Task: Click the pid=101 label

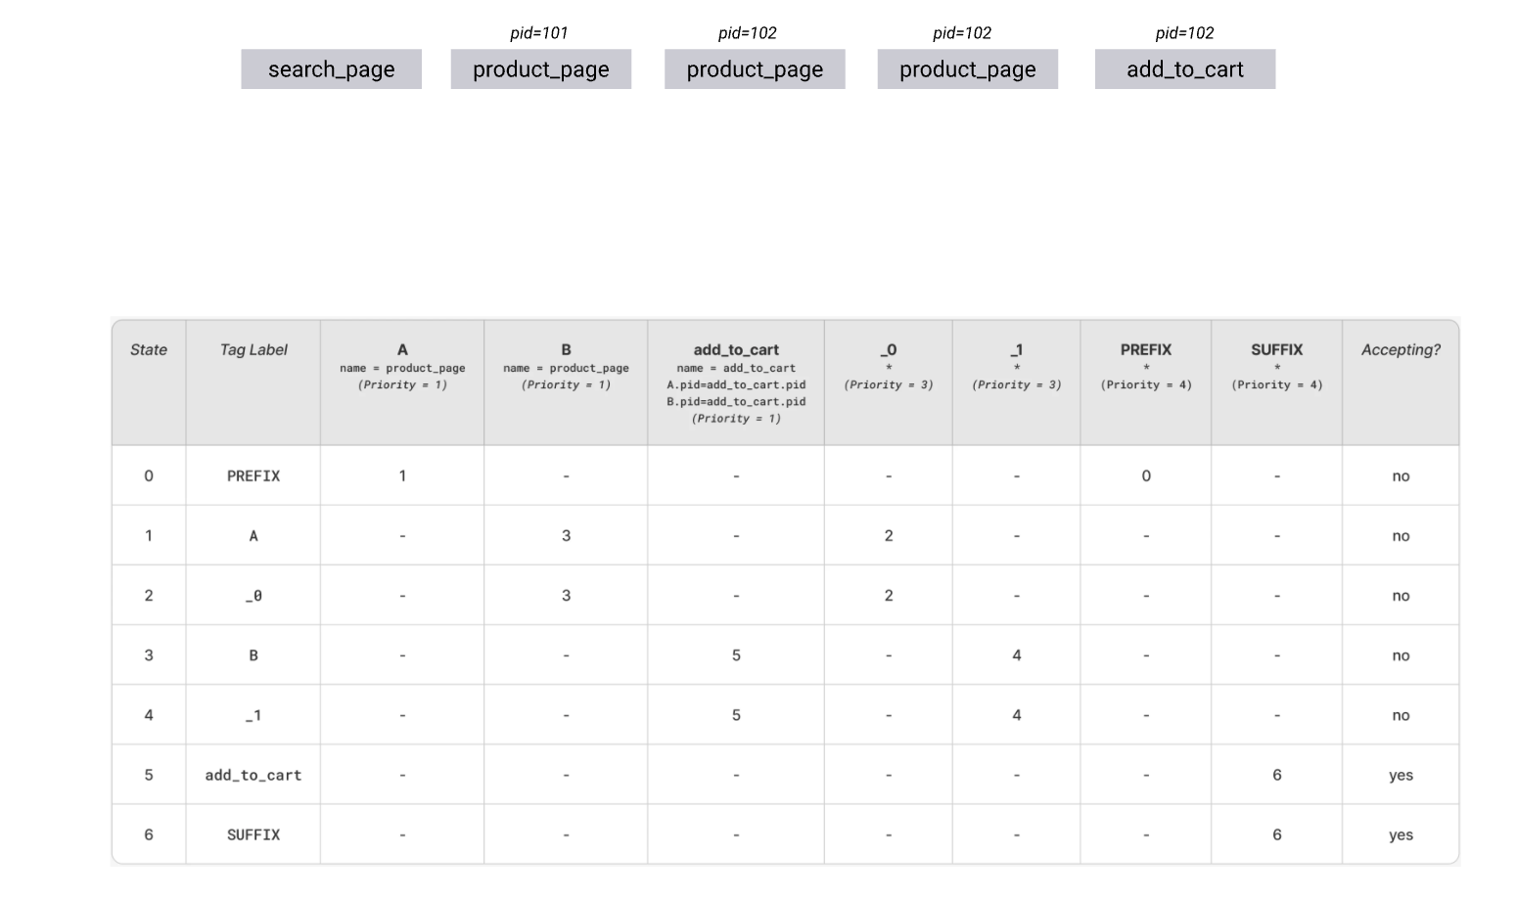Action: click(x=539, y=33)
